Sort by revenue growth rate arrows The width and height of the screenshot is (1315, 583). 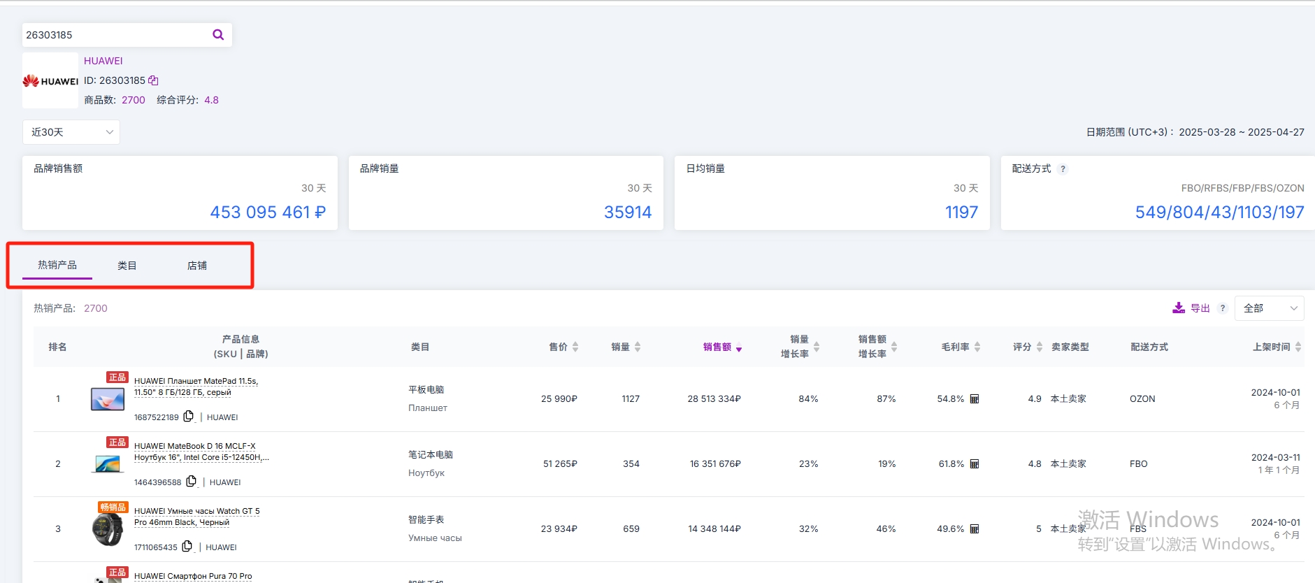(x=894, y=347)
